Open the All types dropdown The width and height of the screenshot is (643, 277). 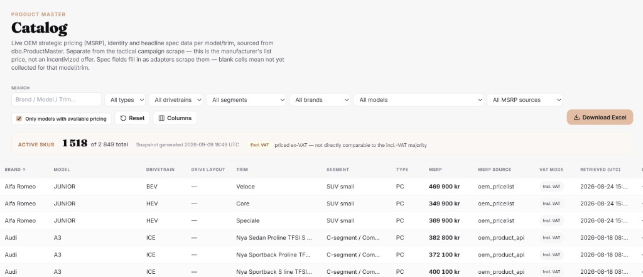click(125, 100)
